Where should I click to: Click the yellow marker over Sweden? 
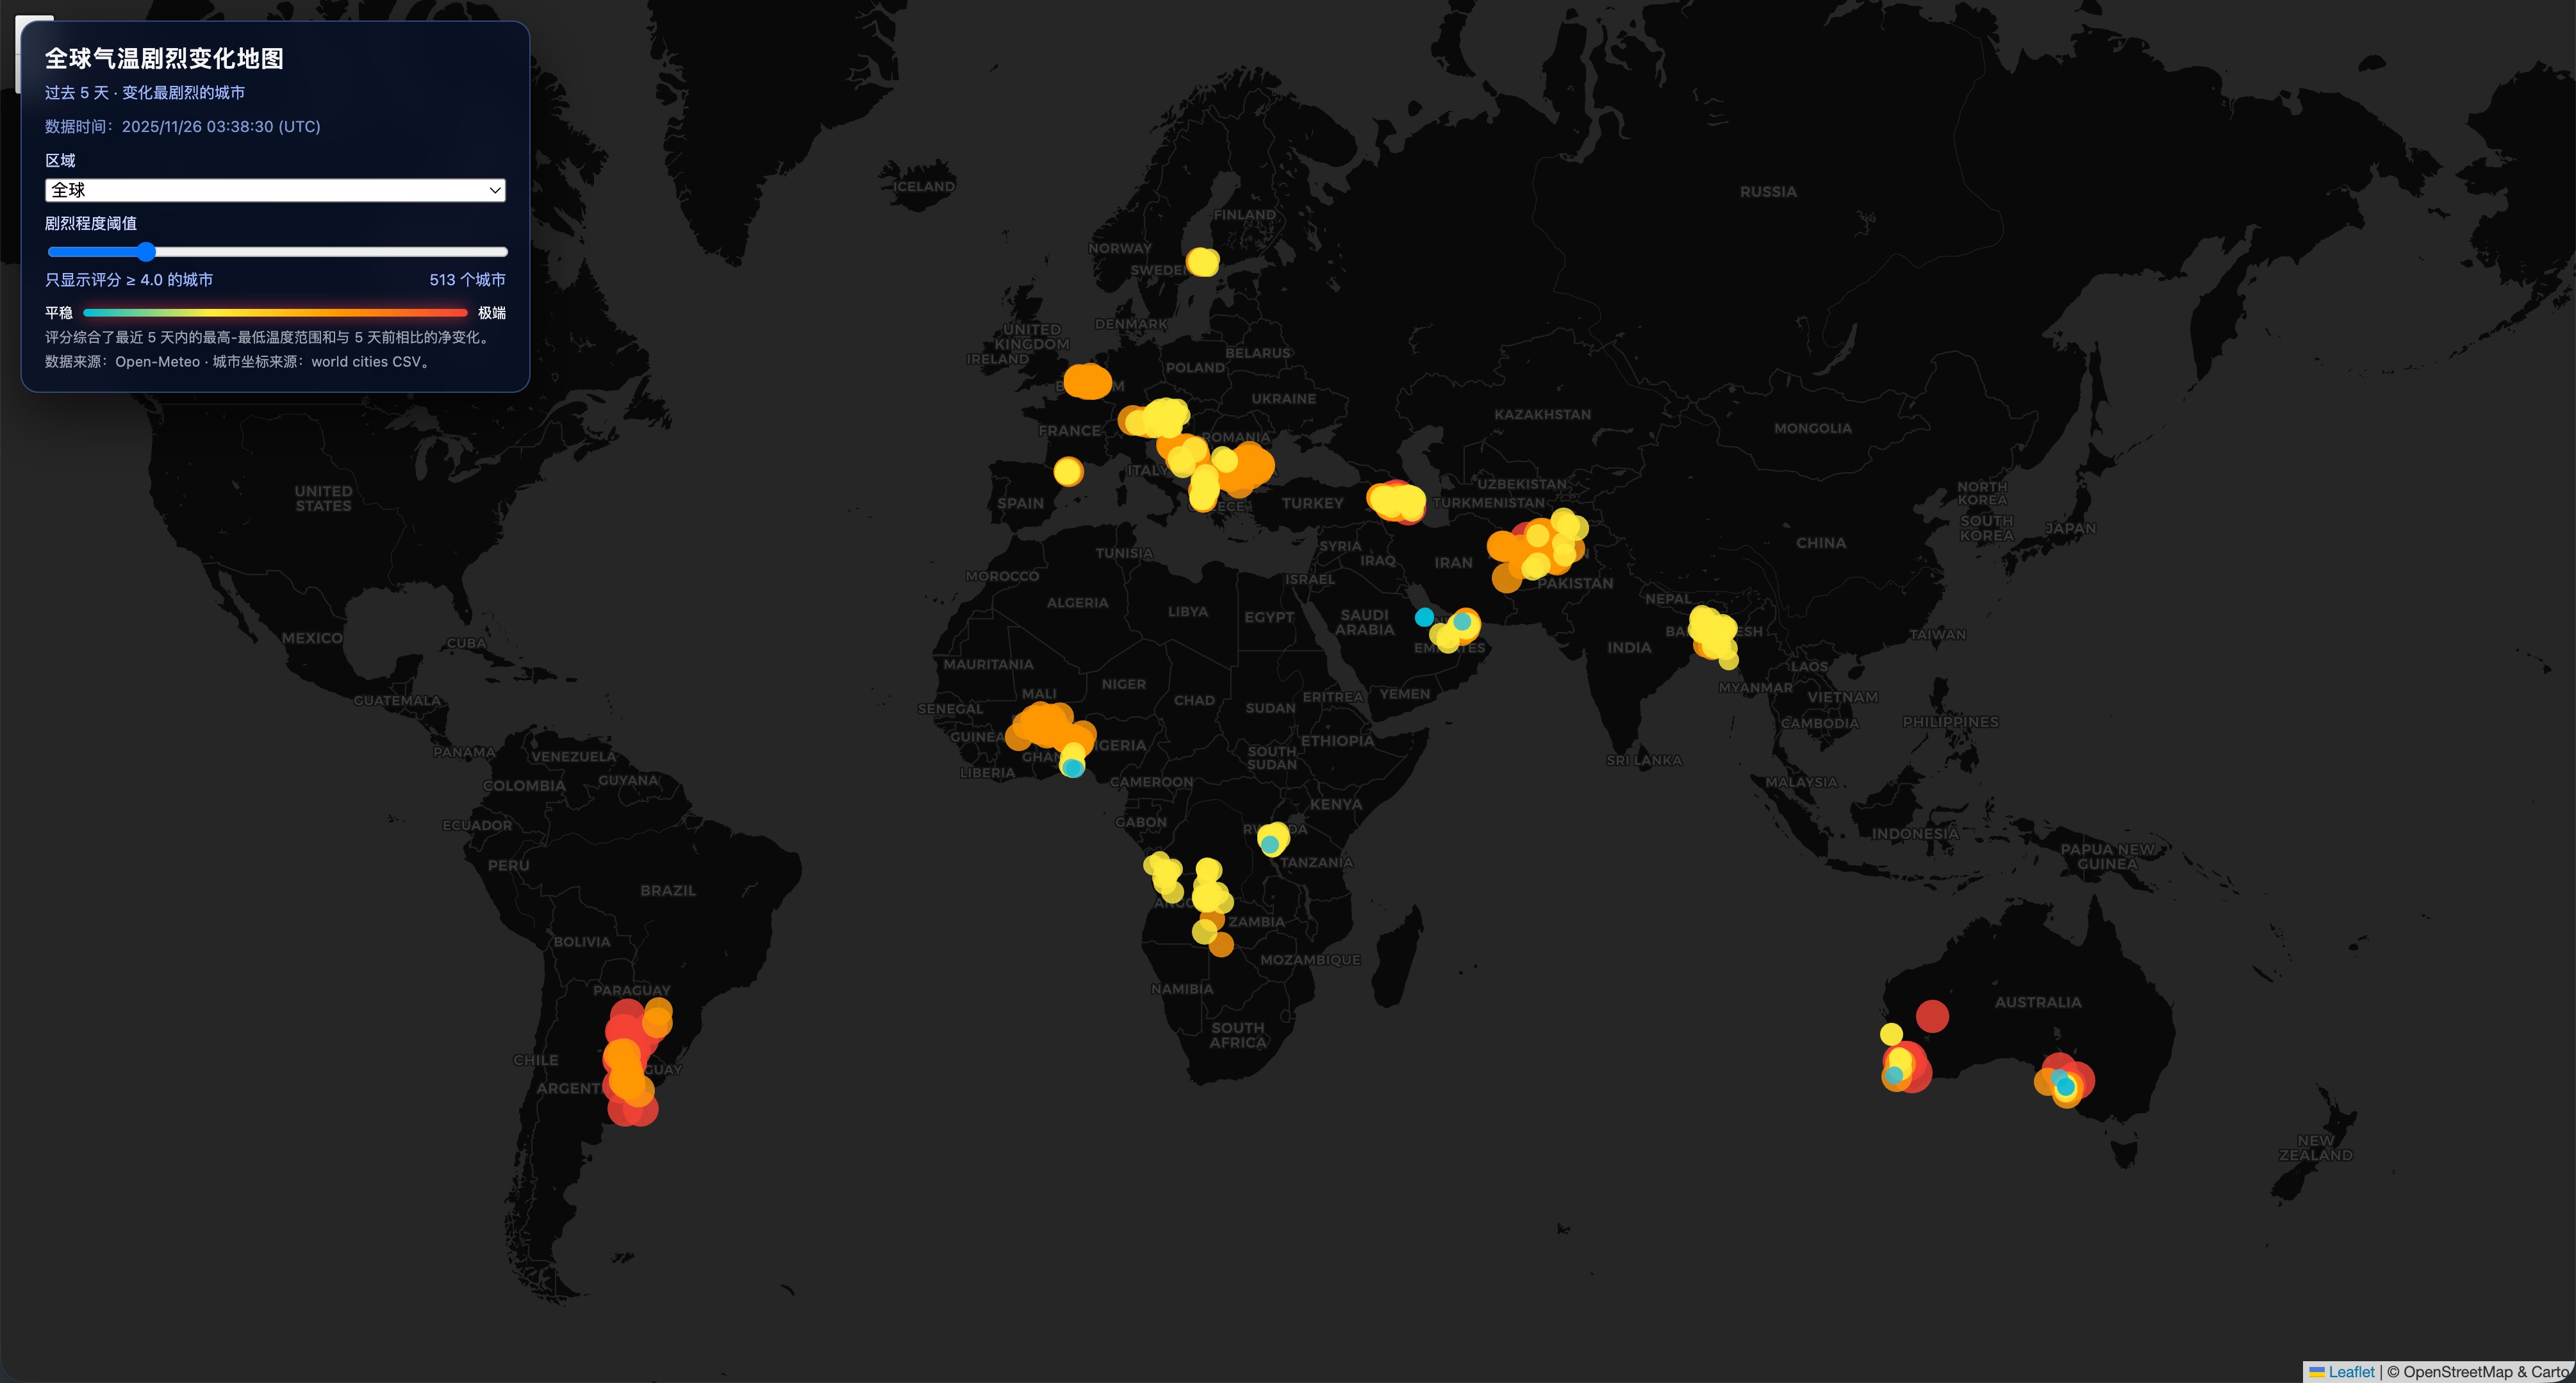pyautogui.click(x=1202, y=262)
